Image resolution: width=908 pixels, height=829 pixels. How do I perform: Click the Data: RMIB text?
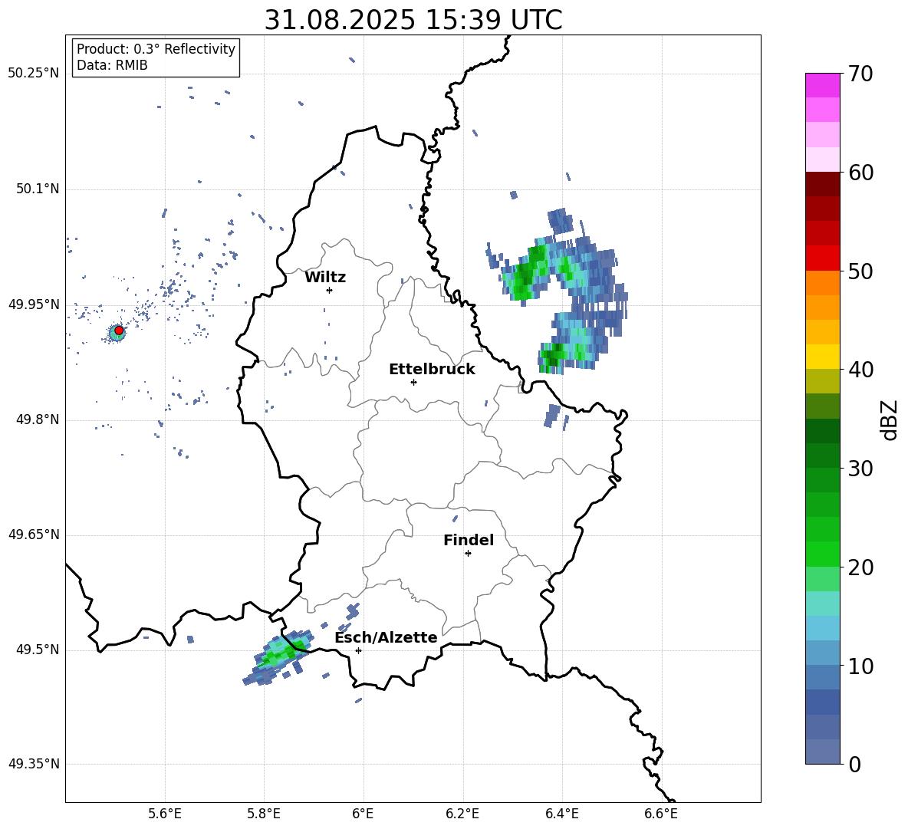point(112,65)
